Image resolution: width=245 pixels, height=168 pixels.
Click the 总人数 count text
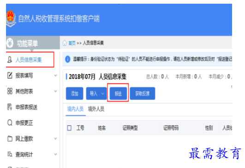157,77
